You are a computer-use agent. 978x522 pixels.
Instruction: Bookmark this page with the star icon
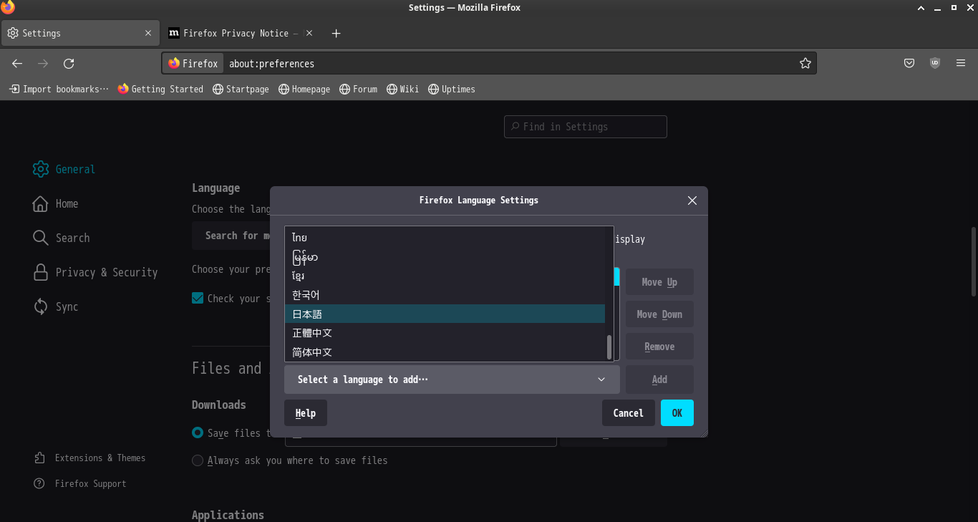click(x=805, y=64)
